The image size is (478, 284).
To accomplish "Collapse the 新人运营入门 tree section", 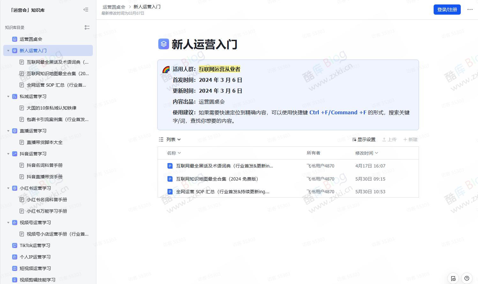I will pos(8,50).
